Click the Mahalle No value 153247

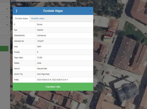click(x=40, y=41)
